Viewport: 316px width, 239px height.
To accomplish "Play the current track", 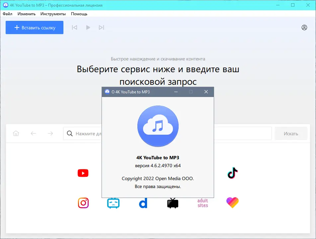I will click(x=88, y=27).
